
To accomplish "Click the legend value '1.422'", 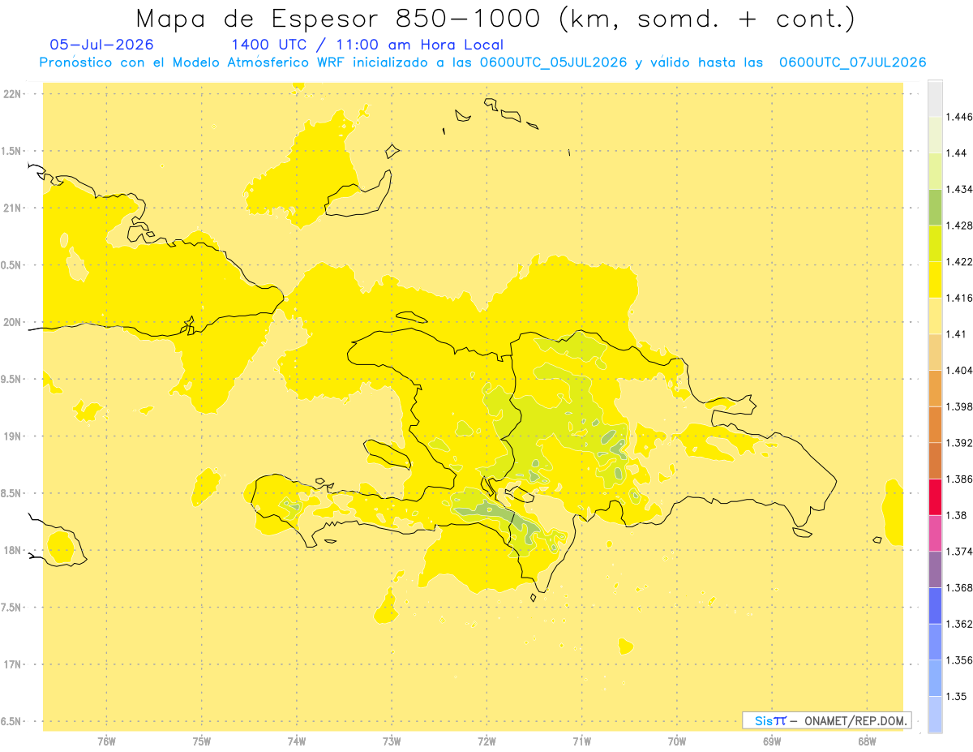I will pyautogui.click(x=958, y=262).
